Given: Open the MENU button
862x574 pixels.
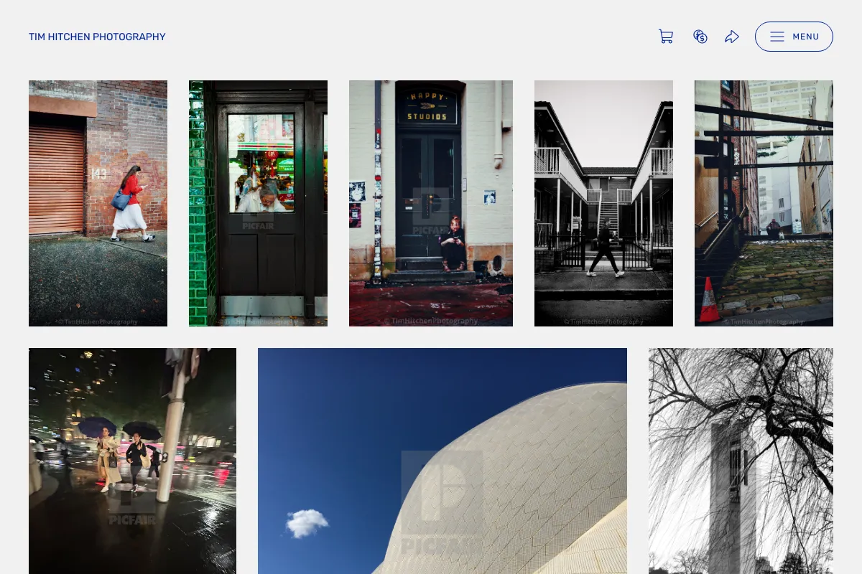Looking at the screenshot, I should pos(794,37).
